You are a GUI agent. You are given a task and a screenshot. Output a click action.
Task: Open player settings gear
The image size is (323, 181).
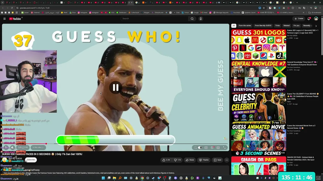[212, 148]
